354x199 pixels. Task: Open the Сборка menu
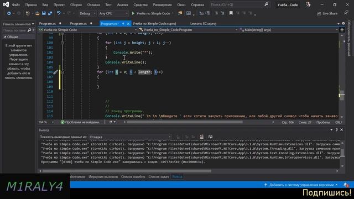point(76,5)
